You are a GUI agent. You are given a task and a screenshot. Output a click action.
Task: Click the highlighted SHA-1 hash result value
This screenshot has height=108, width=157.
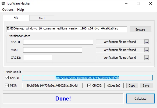tap(87, 78)
